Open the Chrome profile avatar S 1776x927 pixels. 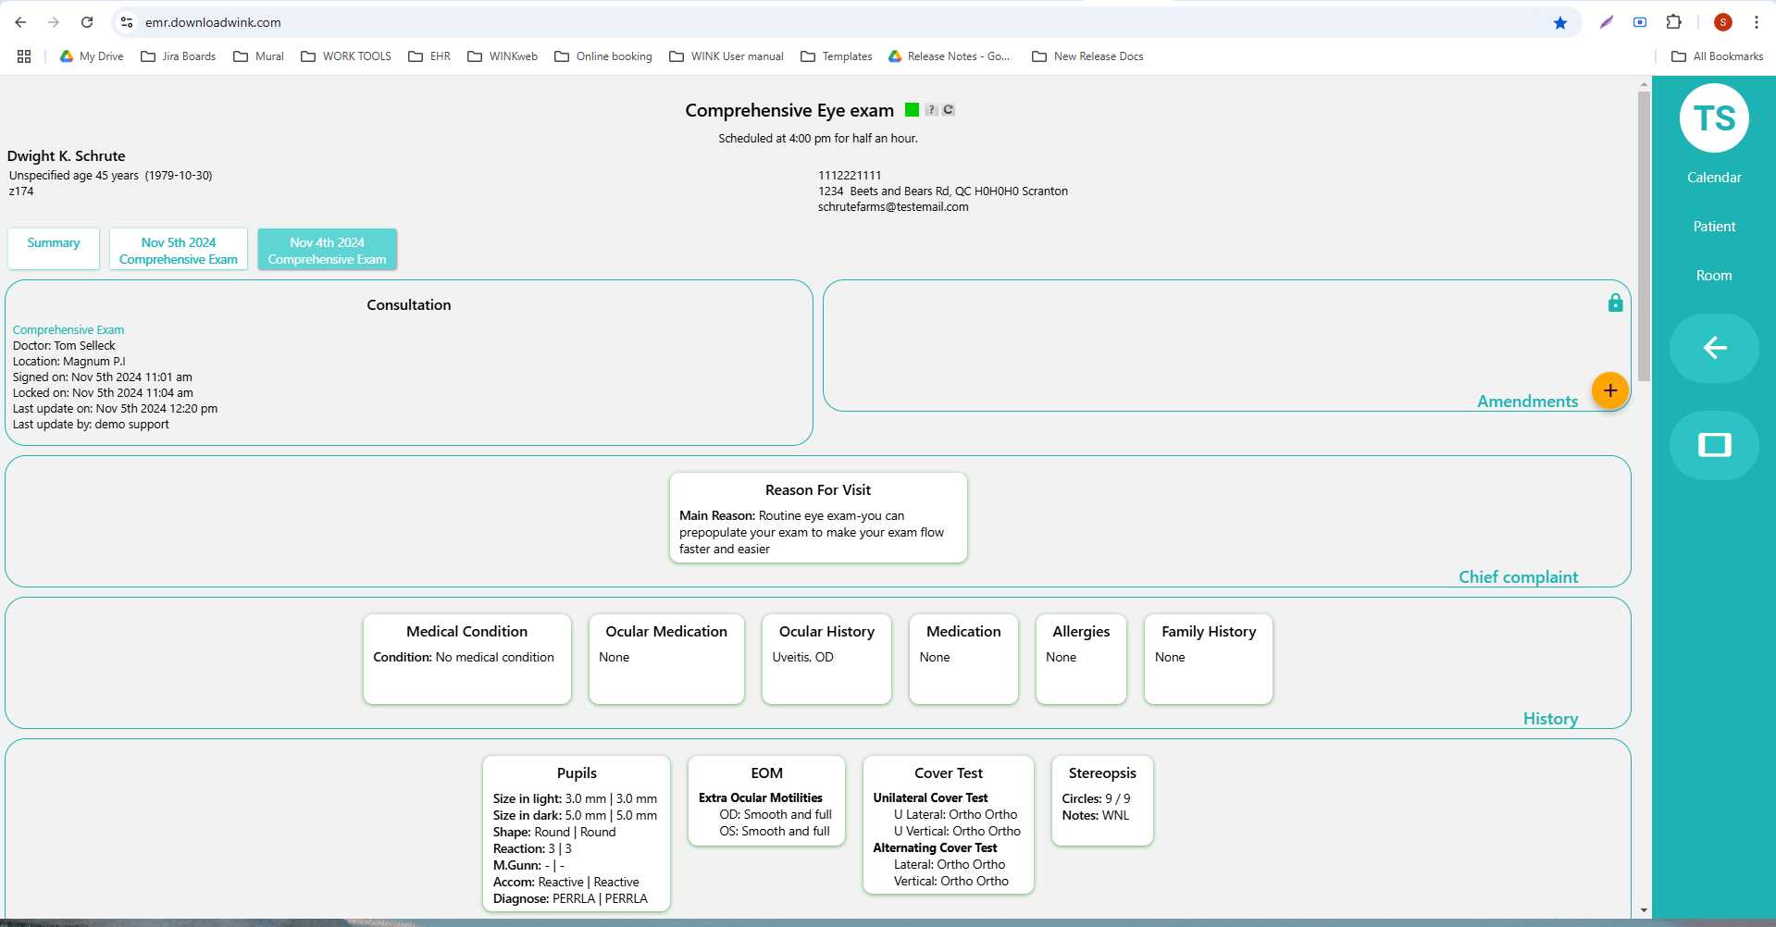(1723, 22)
